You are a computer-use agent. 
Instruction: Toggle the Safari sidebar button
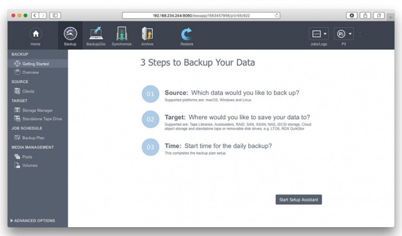(x=55, y=15)
